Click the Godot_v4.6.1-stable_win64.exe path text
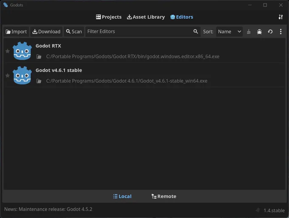 [127, 81]
